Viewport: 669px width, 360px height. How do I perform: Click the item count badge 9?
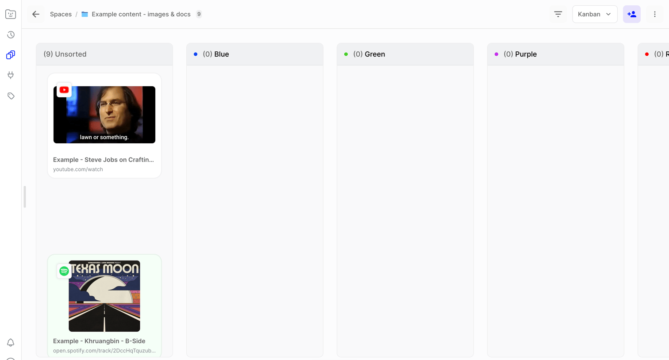pos(199,14)
